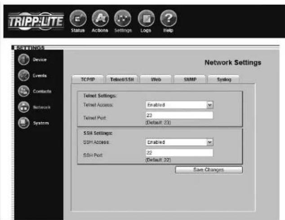Switch to the TCP/IP tab
285x220 pixels.
[88, 79]
